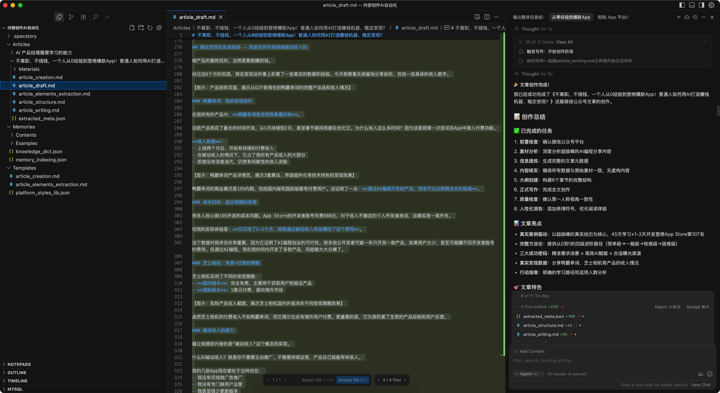Open the Search icon in sidebar
The width and height of the screenshot is (720, 393).
pos(95,17)
